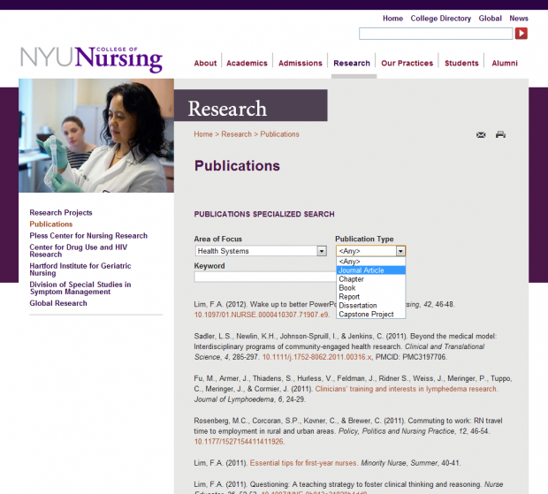Open the College Directory link
548x494 pixels.
[x=441, y=19]
